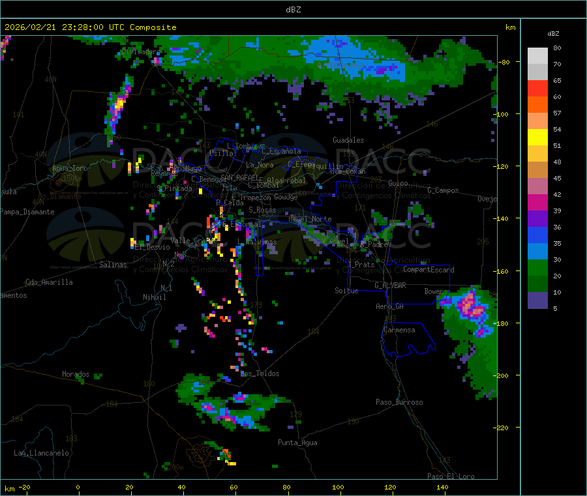587x496 pixels.
Task: Click the light blue 30-35 dBZ legend swatch
Action: click(x=537, y=252)
